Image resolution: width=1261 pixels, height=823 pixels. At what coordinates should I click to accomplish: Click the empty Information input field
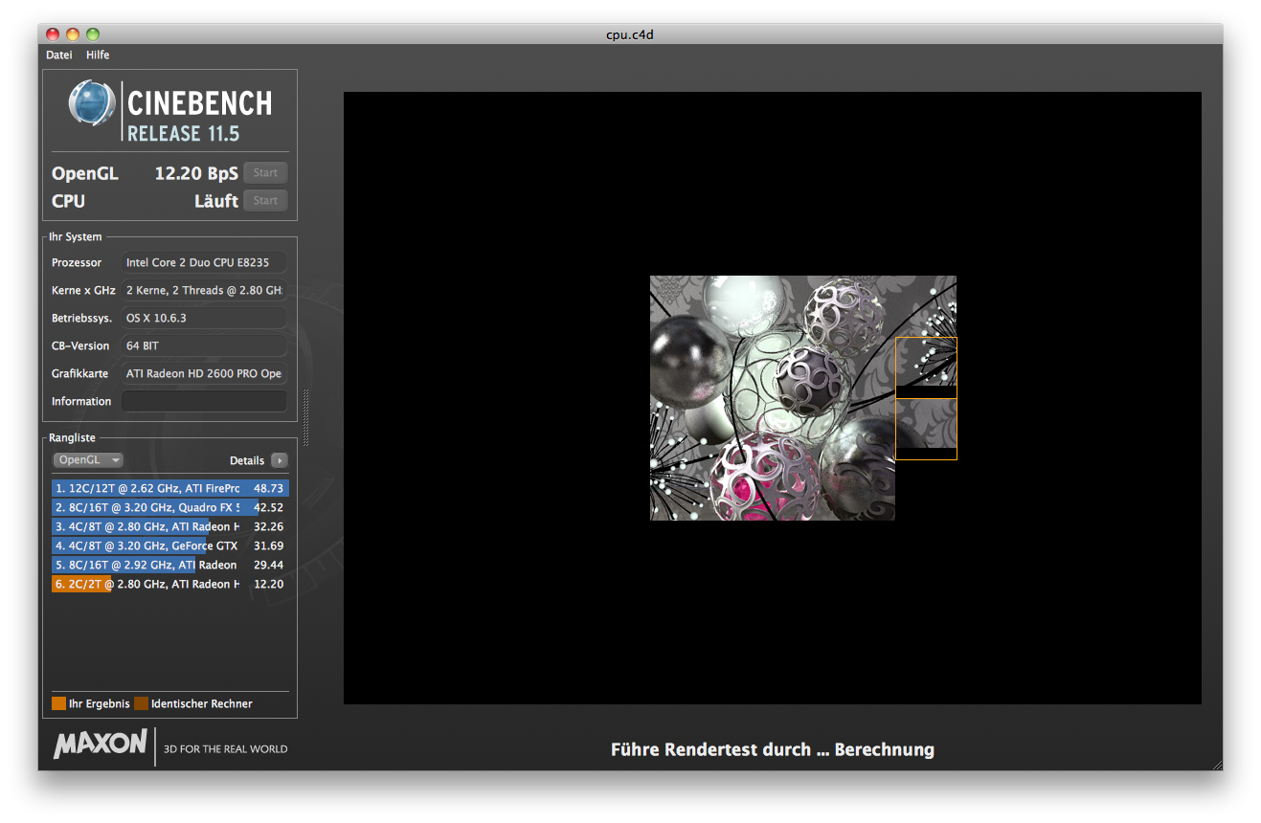204,401
